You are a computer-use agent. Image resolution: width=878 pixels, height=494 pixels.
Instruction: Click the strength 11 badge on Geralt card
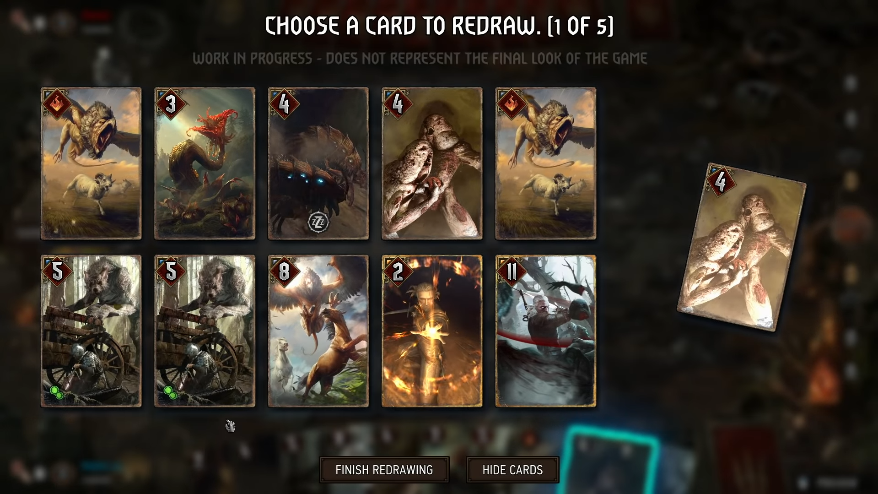pyautogui.click(x=511, y=272)
